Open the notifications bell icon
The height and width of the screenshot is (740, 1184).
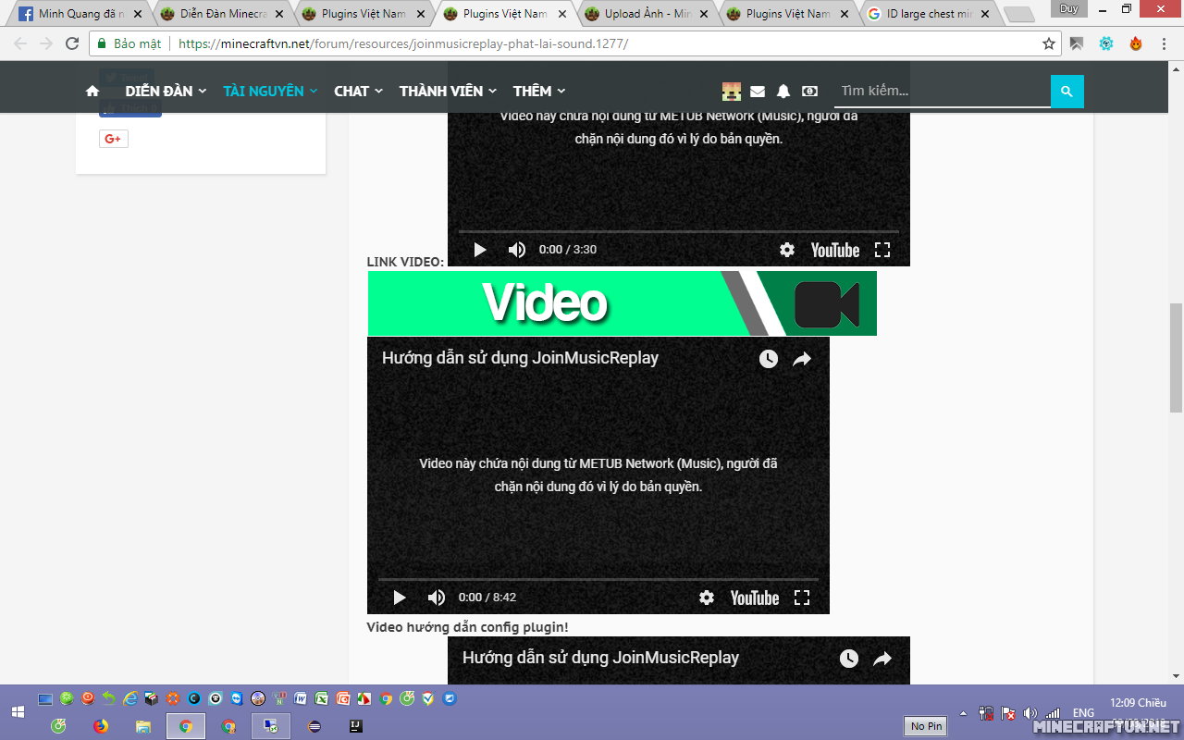tap(783, 91)
